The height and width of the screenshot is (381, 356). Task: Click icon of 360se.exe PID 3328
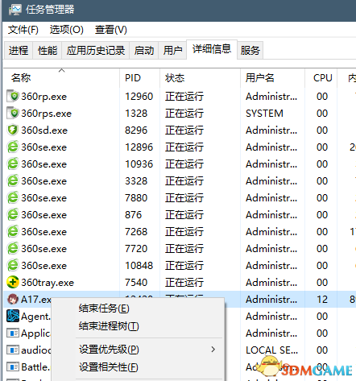click(13, 180)
